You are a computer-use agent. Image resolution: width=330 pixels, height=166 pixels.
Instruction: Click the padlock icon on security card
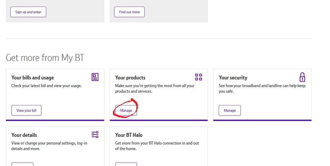coord(302,77)
